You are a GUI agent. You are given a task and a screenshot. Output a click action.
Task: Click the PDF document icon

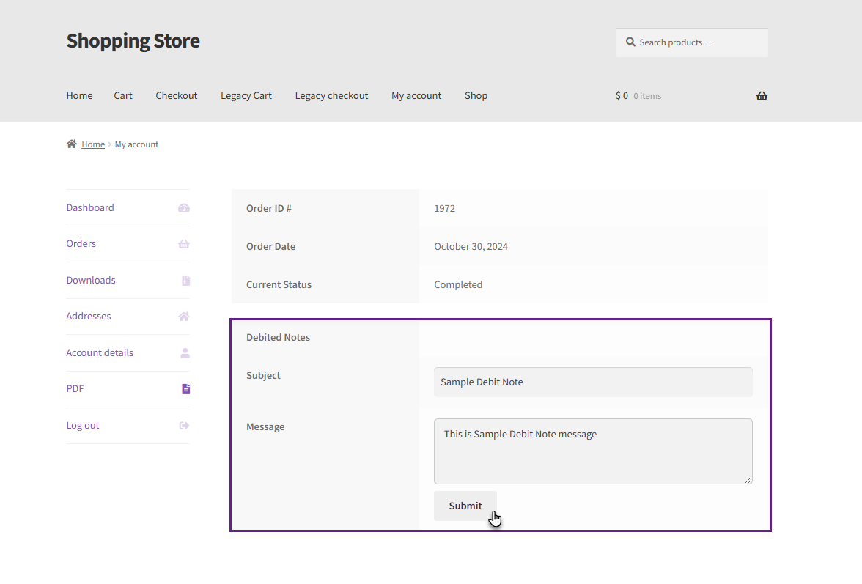tap(186, 389)
